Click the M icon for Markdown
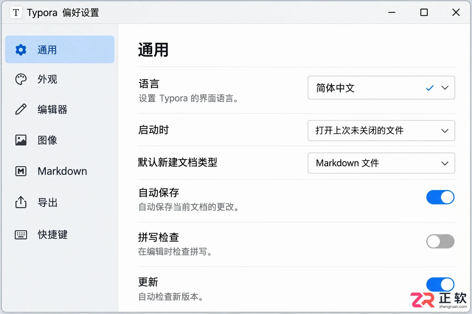Viewport: 472px width, 314px height. pyautogui.click(x=21, y=171)
